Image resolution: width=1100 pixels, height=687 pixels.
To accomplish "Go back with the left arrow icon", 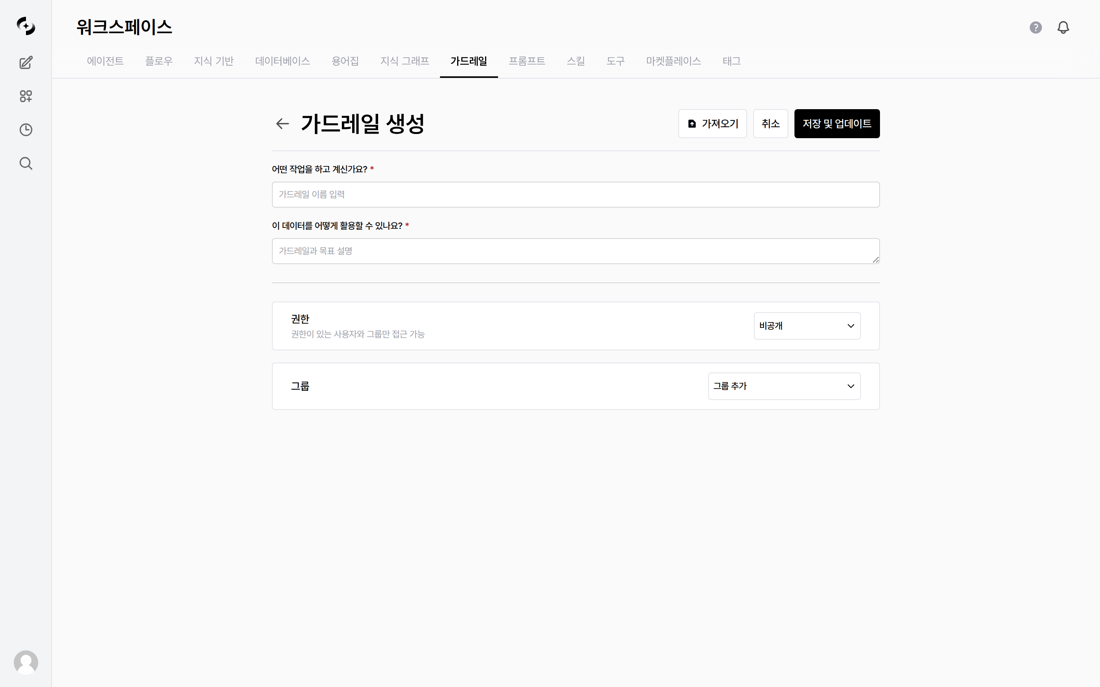I will pos(282,124).
